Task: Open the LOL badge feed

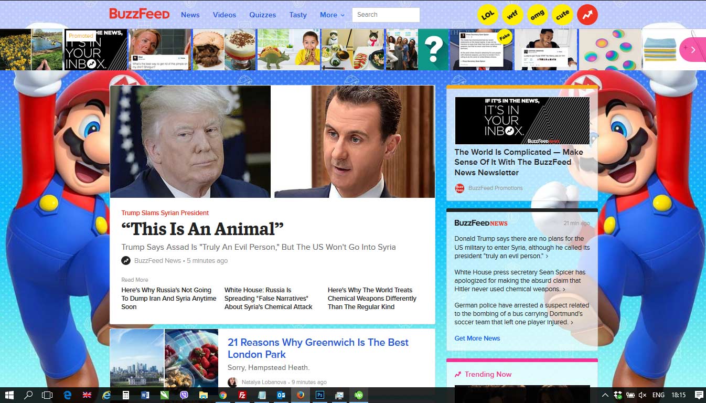Action: pyautogui.click(x=488, y=15)
